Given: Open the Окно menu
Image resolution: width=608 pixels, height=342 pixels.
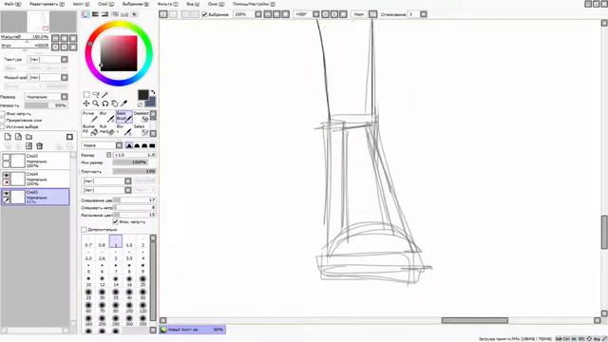Looking at the screenshot, I should [x=216, y=4].
